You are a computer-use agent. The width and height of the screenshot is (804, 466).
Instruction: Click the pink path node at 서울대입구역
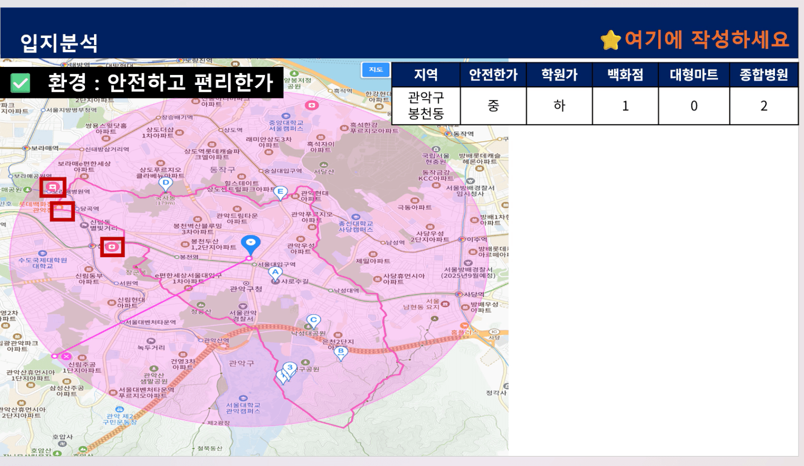tap(249, 258)
